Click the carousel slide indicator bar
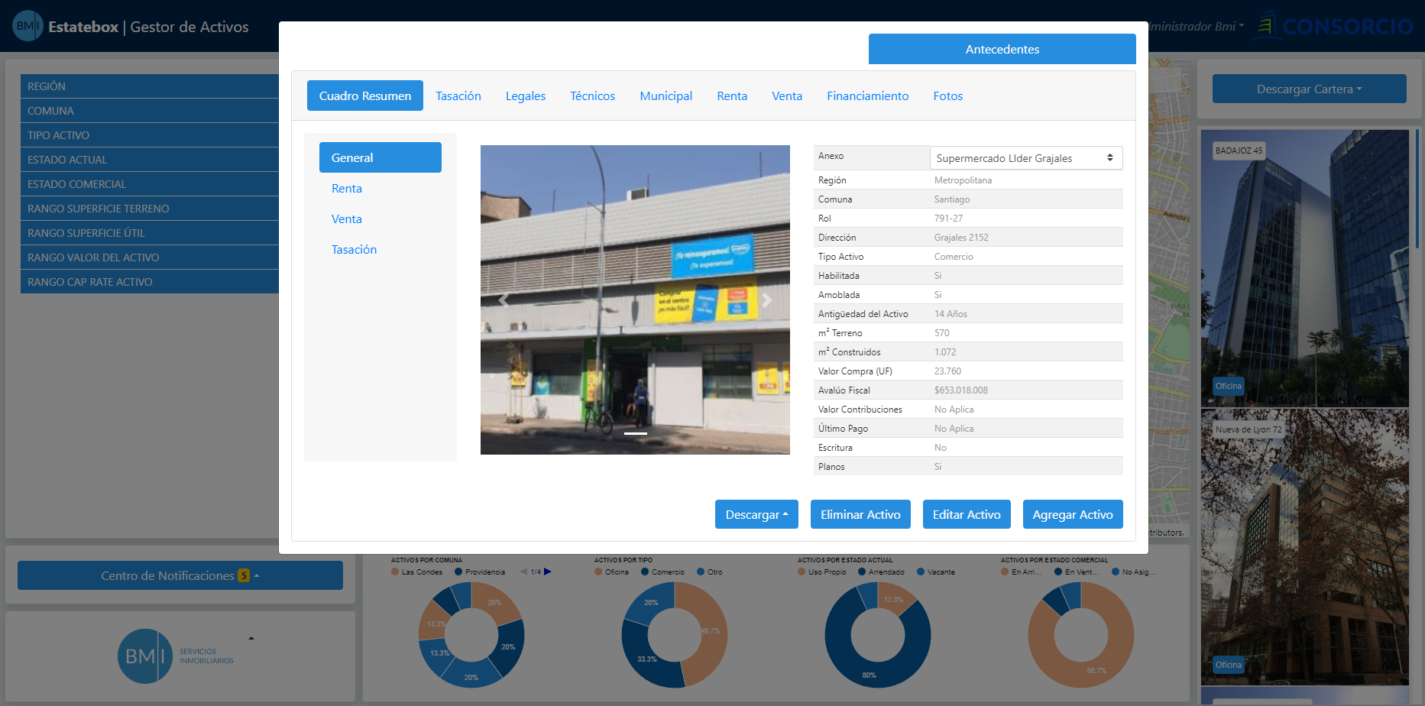Viewport: 1425px width, 706px height. (636, 433)
